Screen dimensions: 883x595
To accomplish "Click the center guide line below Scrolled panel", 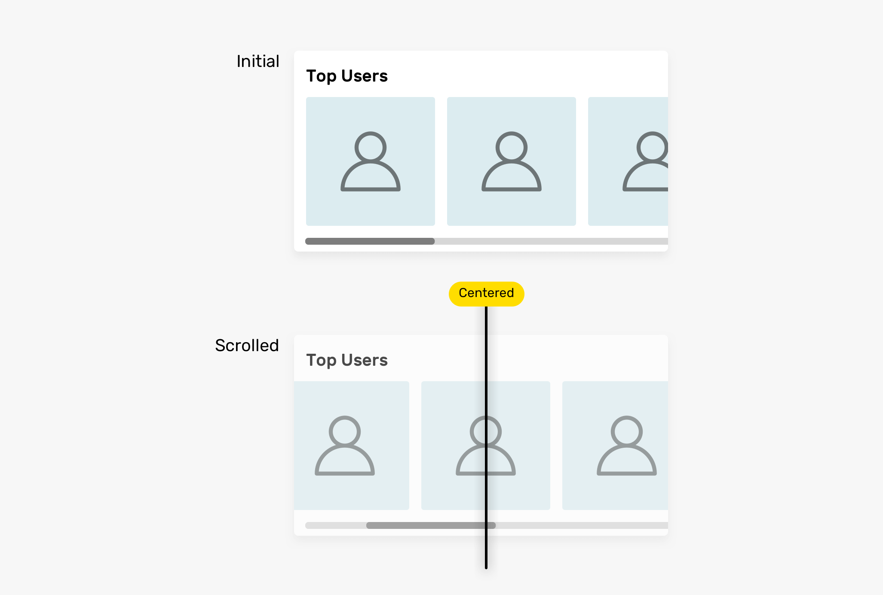I will click(486, 552).
